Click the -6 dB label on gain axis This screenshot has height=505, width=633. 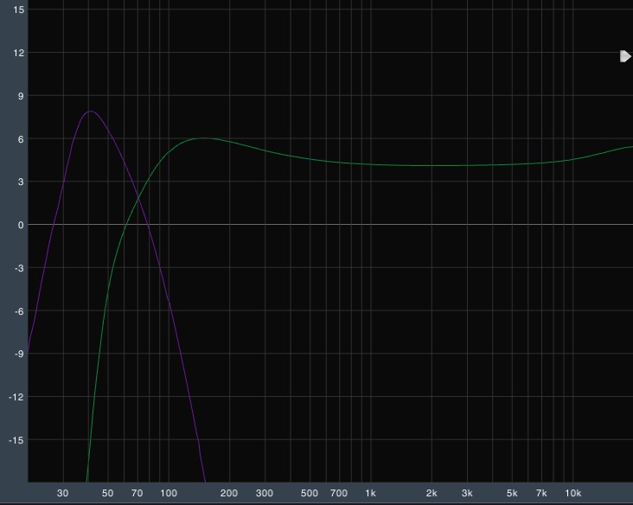19,311
